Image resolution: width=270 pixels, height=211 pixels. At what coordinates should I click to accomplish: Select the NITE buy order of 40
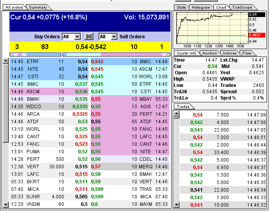point(49,69)
